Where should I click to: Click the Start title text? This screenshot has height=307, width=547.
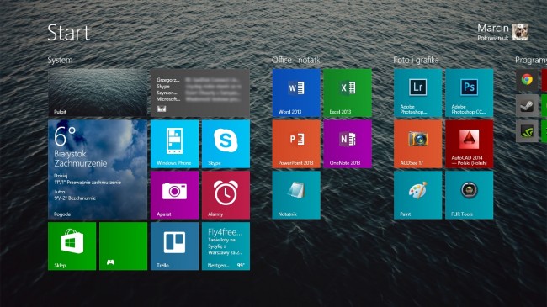point(69,33)
